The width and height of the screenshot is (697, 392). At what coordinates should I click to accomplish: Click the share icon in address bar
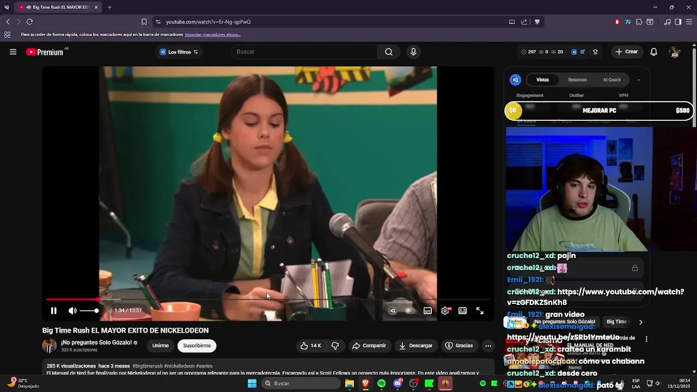point(524,22)
